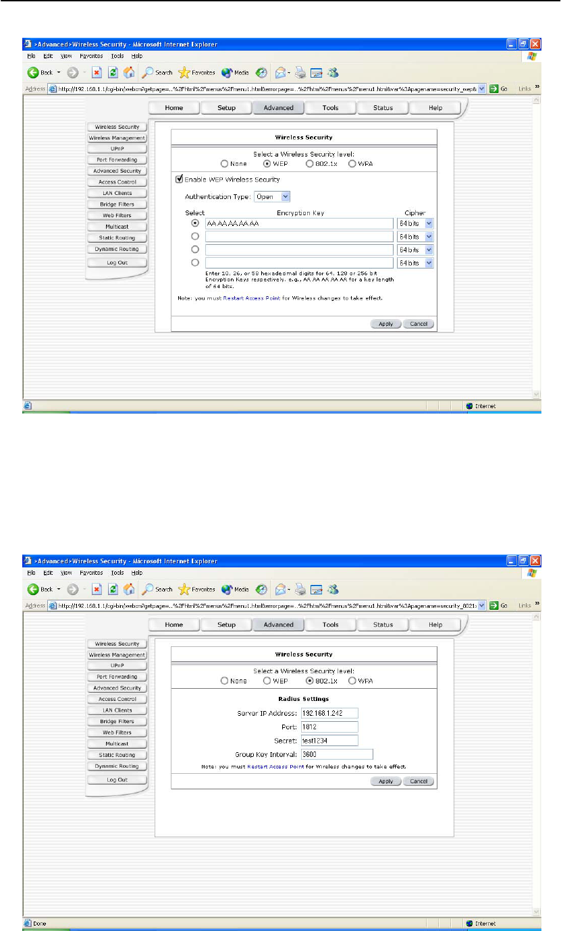561x931 pixels.
Task: Click the Go arrow icon in the bottom 802.1x window address bar
Action: click(495, 605)
